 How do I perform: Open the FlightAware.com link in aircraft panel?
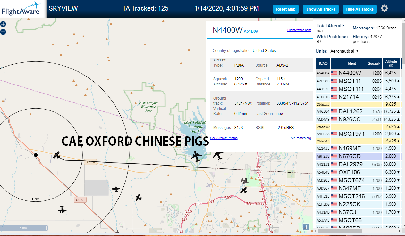[x=299, y=30]
